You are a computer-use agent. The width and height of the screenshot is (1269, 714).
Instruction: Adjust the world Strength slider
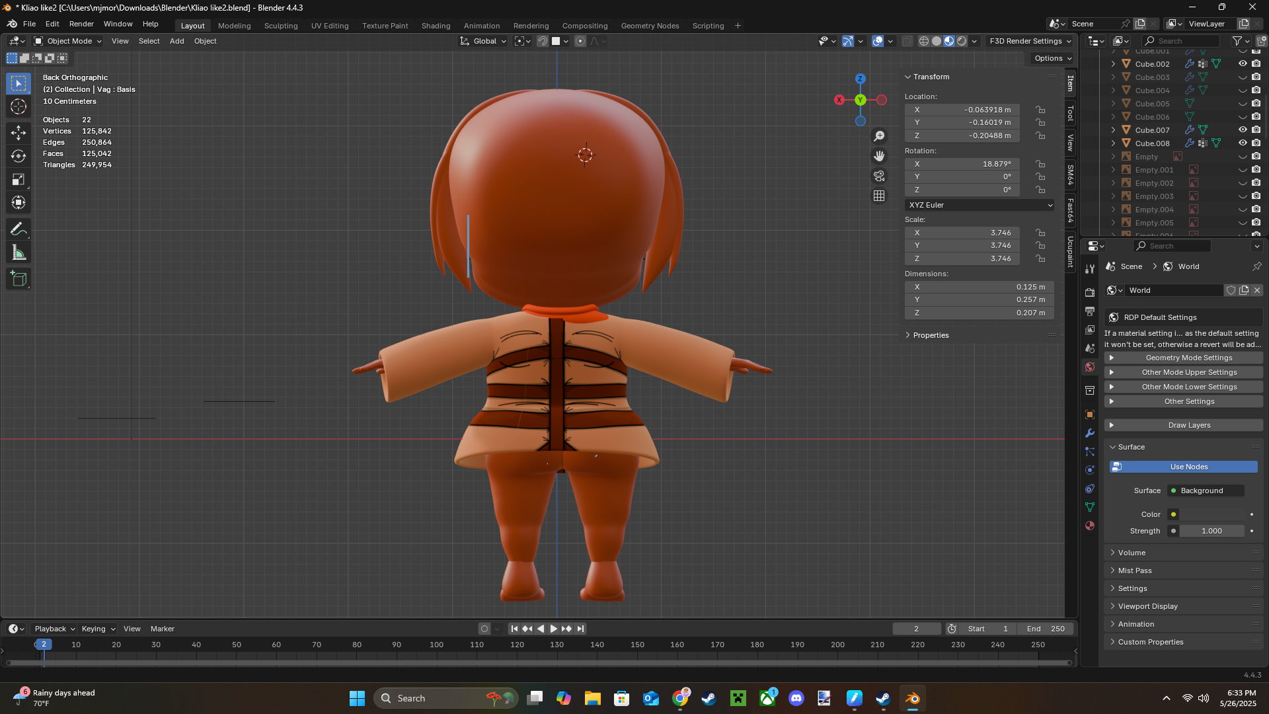(x=1211, y=531)
